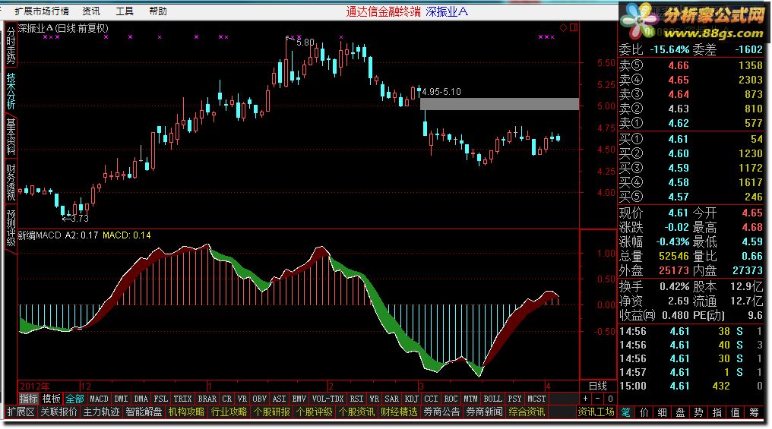The width and height of the screenshot is (772, 429).
Task: Open the 资讯 menu
Action: tap(91, 11)
